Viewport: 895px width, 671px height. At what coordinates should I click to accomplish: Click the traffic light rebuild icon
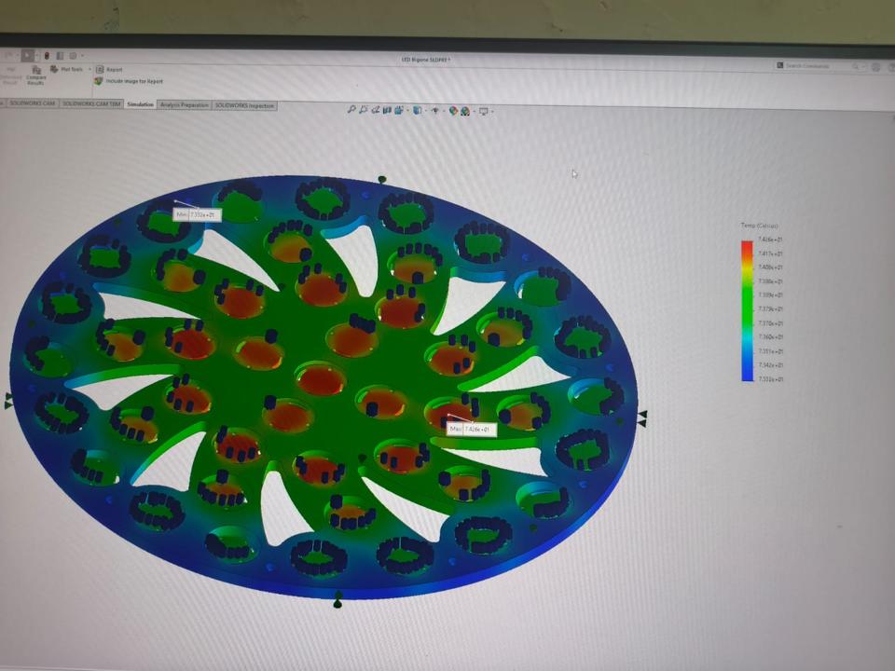point(47,56)
